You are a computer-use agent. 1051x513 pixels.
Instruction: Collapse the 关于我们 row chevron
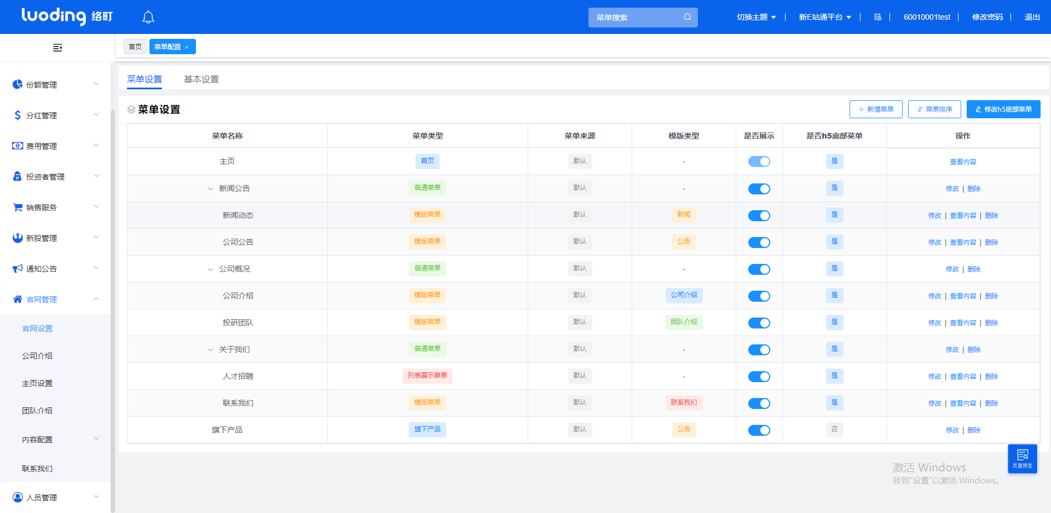point(210,350)
